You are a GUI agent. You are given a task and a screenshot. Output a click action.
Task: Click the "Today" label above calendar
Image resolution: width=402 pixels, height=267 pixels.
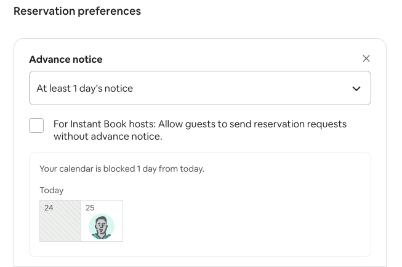tap(52, 190)
